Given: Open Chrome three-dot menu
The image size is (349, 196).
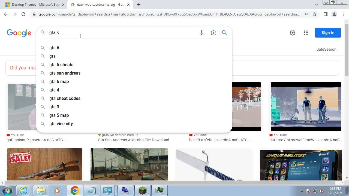Looking at the screenshot, I should click(x=343, y=14).
